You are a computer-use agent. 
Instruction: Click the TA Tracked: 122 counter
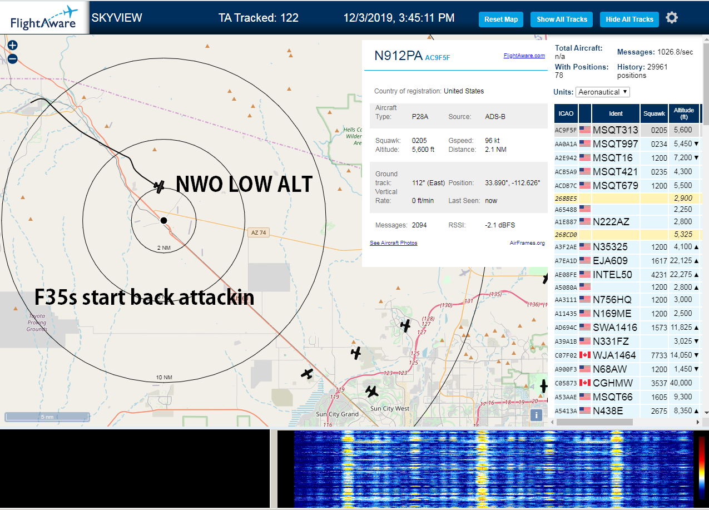259,18
